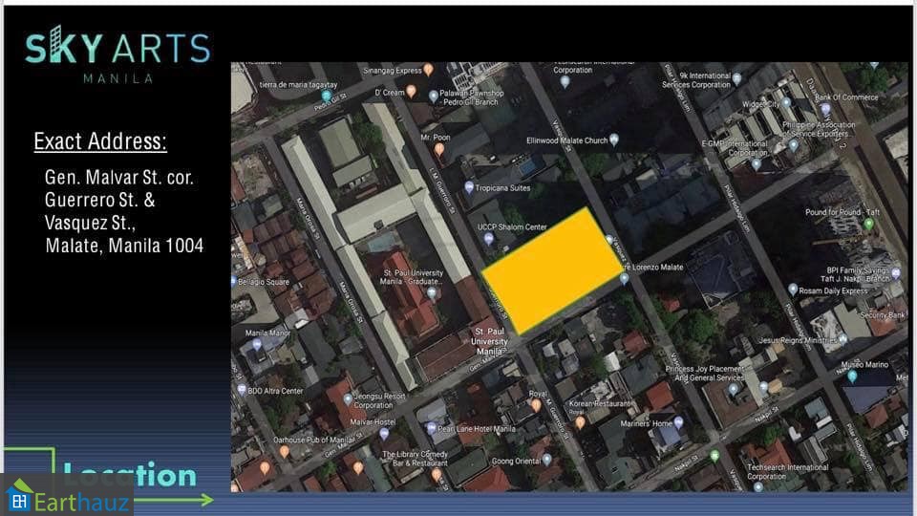Select the BDO Altra Center marker

242,390
